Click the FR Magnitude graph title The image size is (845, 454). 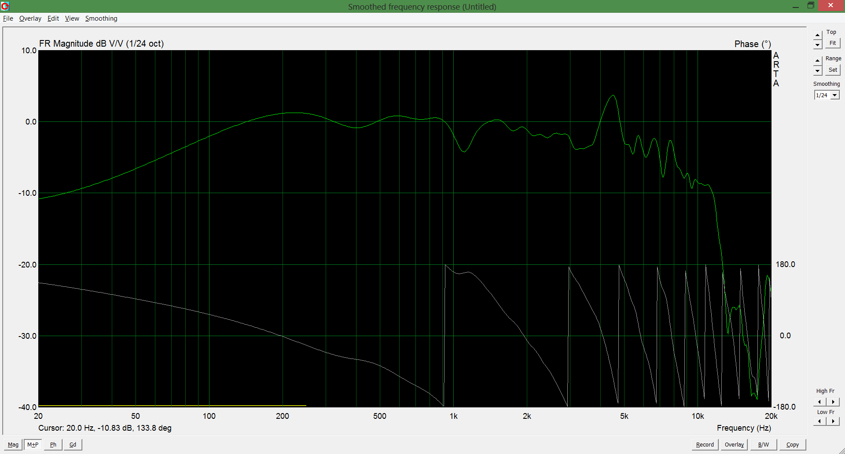[x=101, y=44]
